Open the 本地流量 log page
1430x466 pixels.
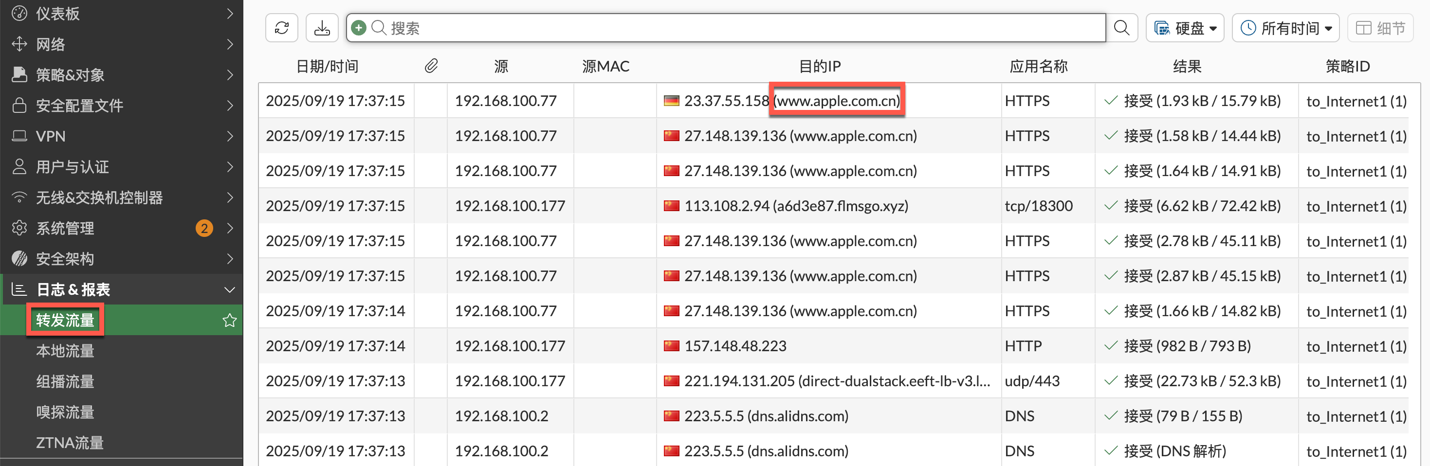click(65, 351)
